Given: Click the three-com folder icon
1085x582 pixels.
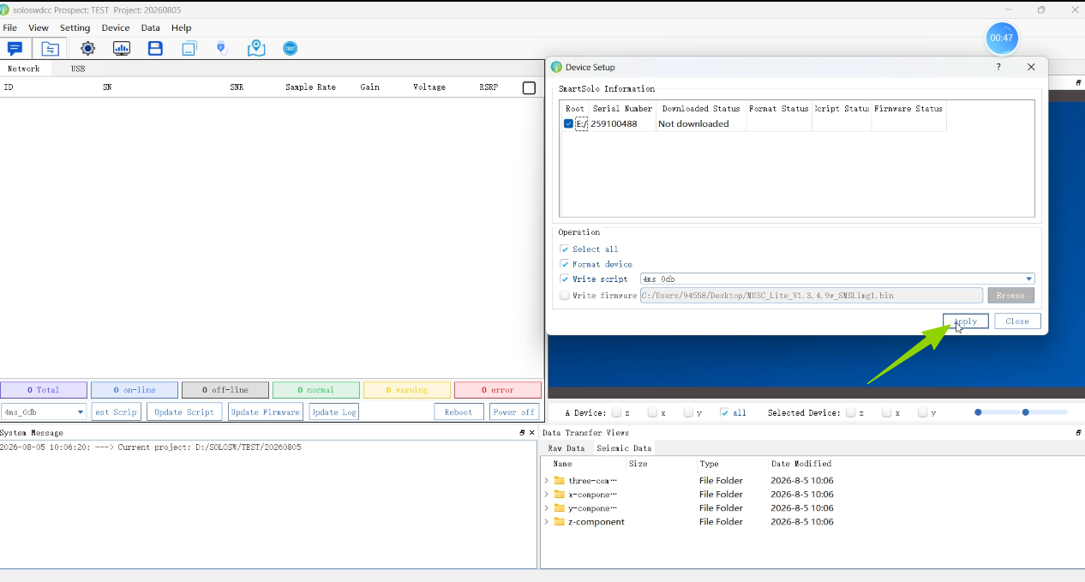Looking at the screenshot, I should click(x=560, y=481).
